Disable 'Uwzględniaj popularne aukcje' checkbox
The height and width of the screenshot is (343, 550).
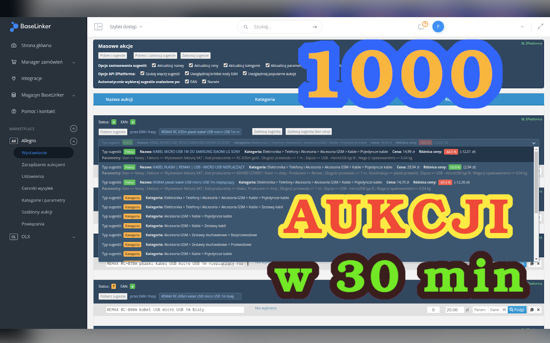tap(245, 73)
